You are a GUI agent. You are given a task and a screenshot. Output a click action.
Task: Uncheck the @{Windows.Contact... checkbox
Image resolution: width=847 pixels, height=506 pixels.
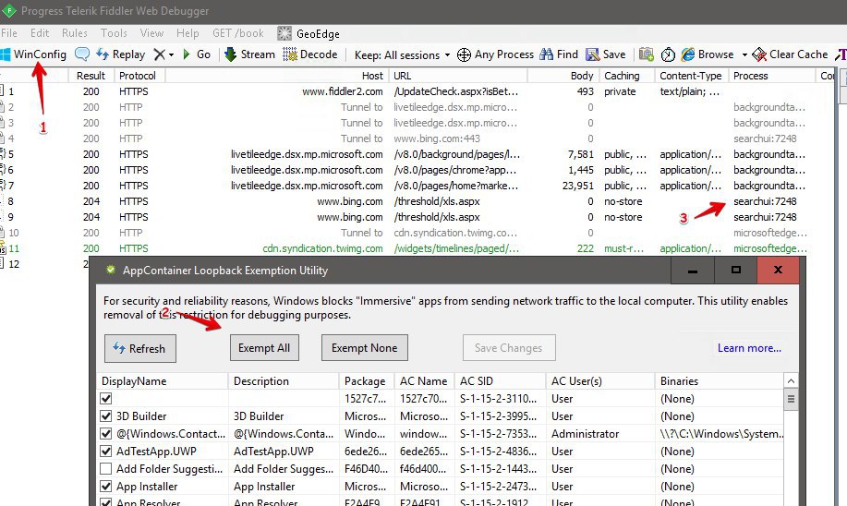[106, 434]
